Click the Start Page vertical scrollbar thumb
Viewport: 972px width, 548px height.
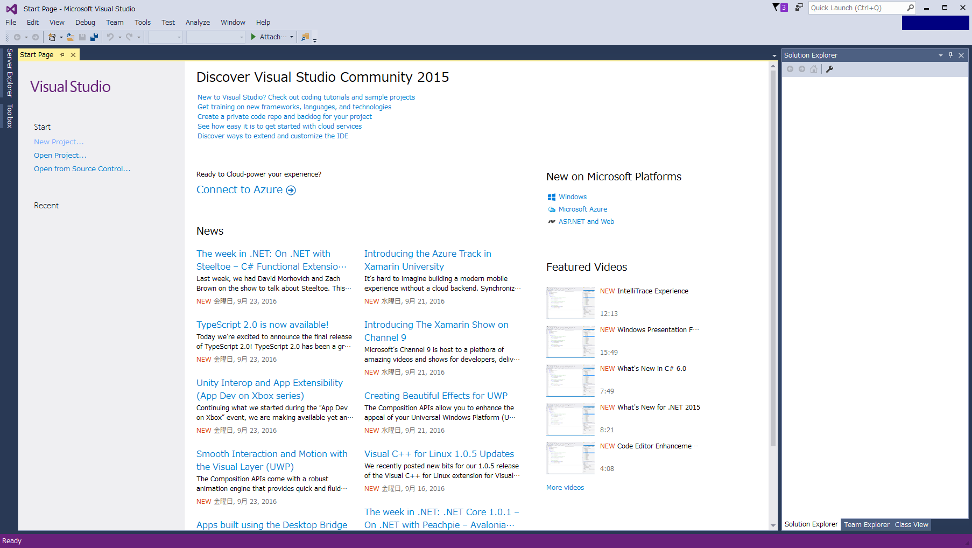click(x=773, y=258)
